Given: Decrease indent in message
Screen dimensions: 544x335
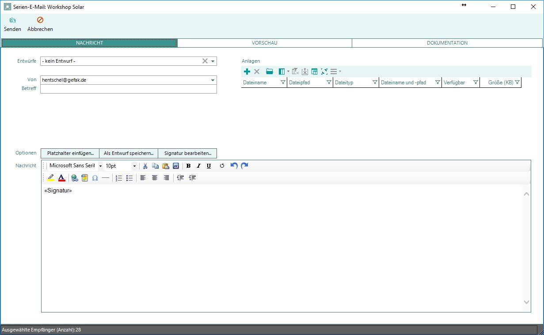Looking at the screenshot, I should [180, 178].
